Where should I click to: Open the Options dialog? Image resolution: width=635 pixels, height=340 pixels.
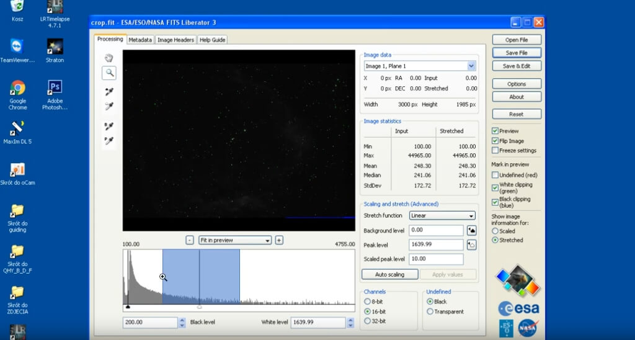click(x=517, y=84)
